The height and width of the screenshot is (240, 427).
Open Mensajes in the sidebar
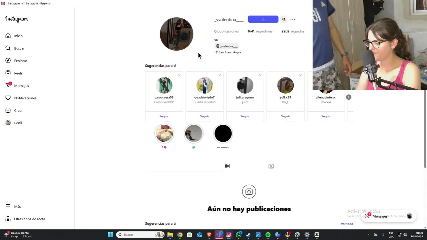tap(17, 86)
